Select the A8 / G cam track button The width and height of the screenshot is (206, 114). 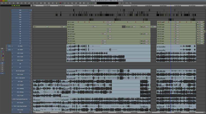tap(20, 71)
